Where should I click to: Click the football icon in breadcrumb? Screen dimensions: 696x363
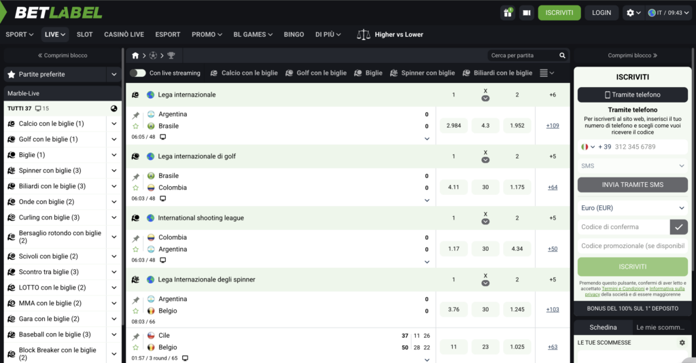(153, 56)
